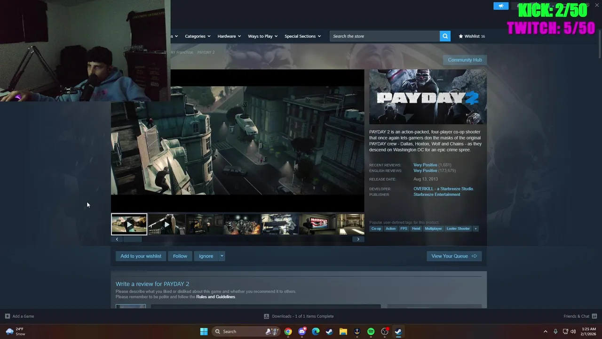Click release date text Aug 13, 2013
This screenshot has width=602, height=339.
point(426,179)
